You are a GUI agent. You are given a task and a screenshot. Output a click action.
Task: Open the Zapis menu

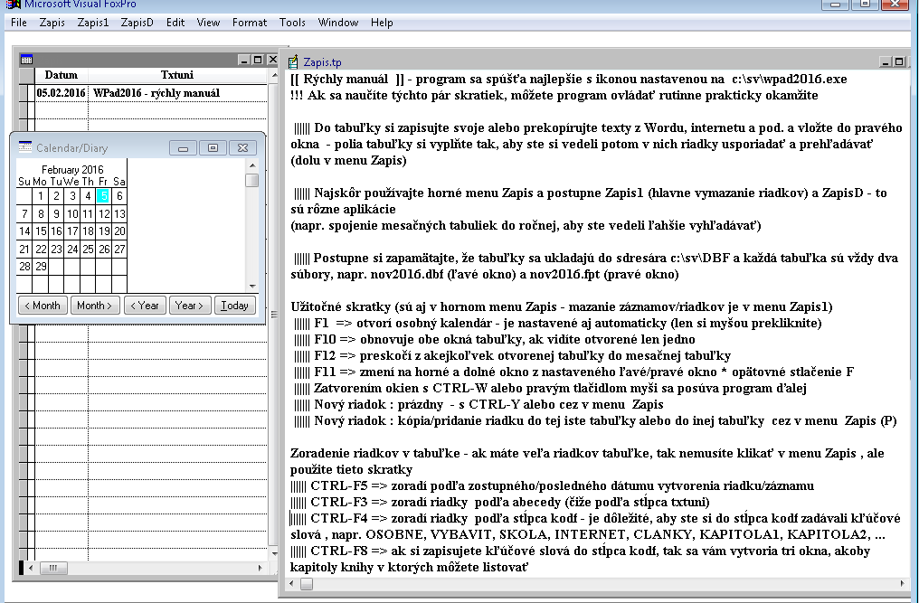click(x=52, y=22)
